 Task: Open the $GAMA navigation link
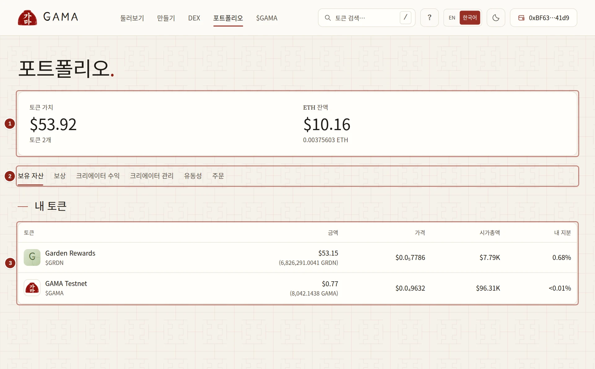click(267, 18)
